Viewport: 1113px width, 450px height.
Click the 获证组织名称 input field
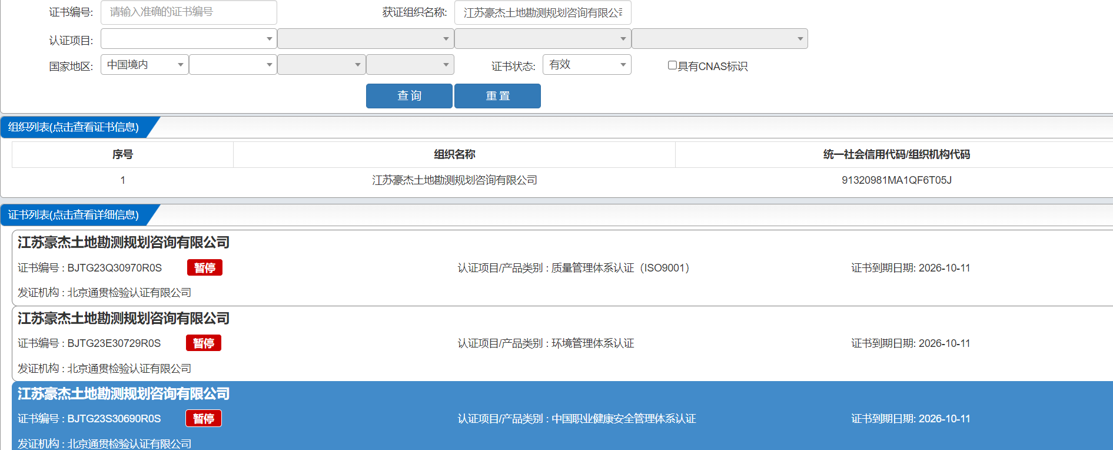coord(543,12)
